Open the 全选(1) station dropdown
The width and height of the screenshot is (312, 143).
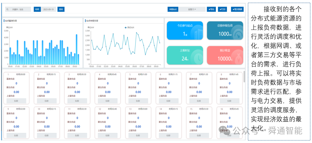(x=192, y=9)
